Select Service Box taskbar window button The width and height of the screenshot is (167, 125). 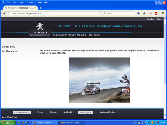point(71,123)
